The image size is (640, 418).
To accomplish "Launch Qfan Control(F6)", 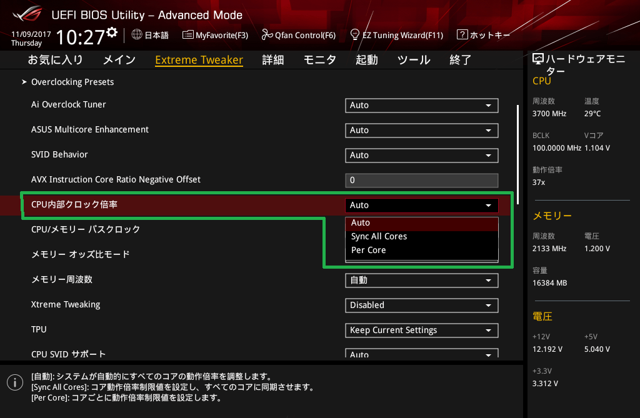I will [299, 35].
